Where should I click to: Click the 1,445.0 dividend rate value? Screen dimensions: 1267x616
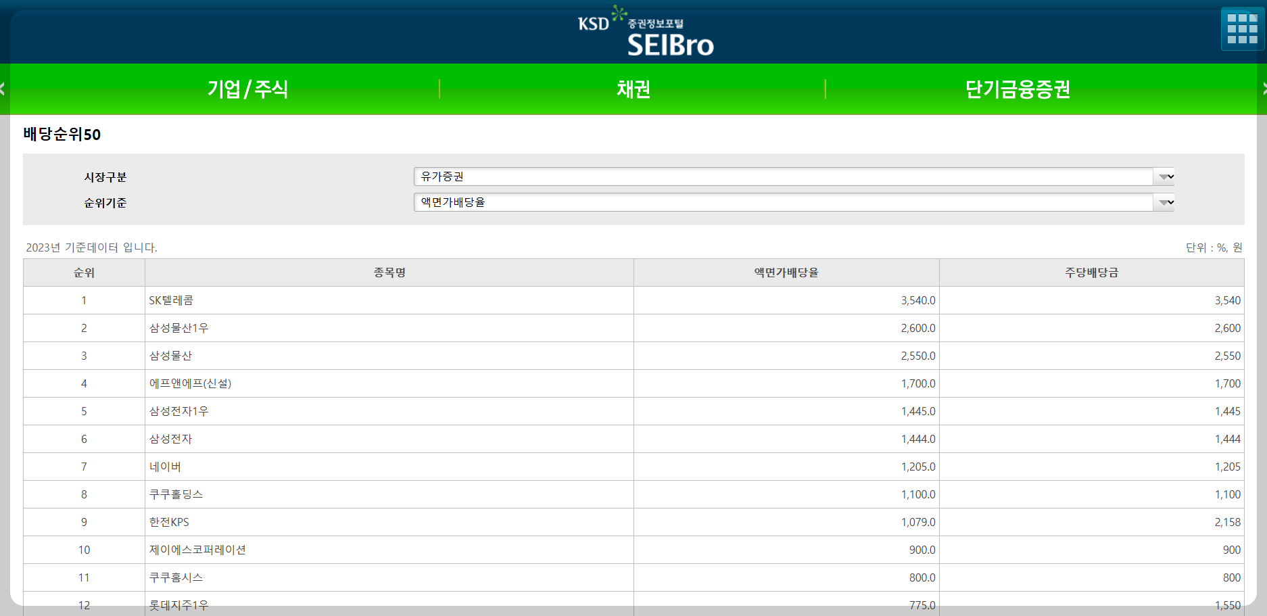(x=918, y=411)
